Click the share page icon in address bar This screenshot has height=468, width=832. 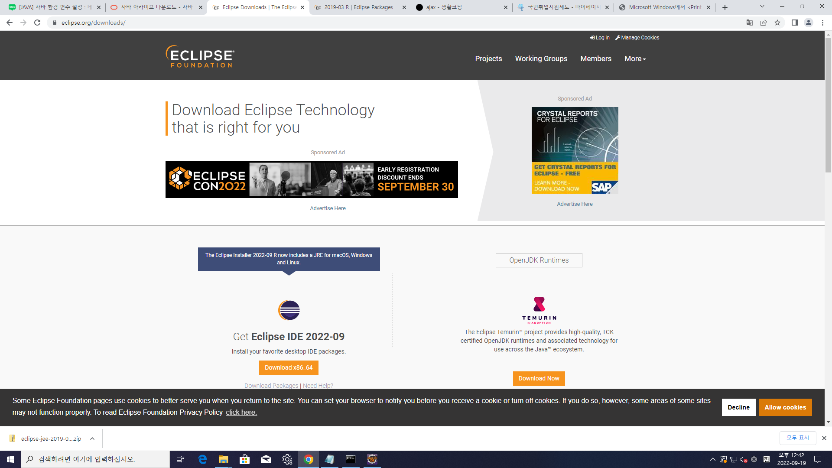[x=764, y=23]
